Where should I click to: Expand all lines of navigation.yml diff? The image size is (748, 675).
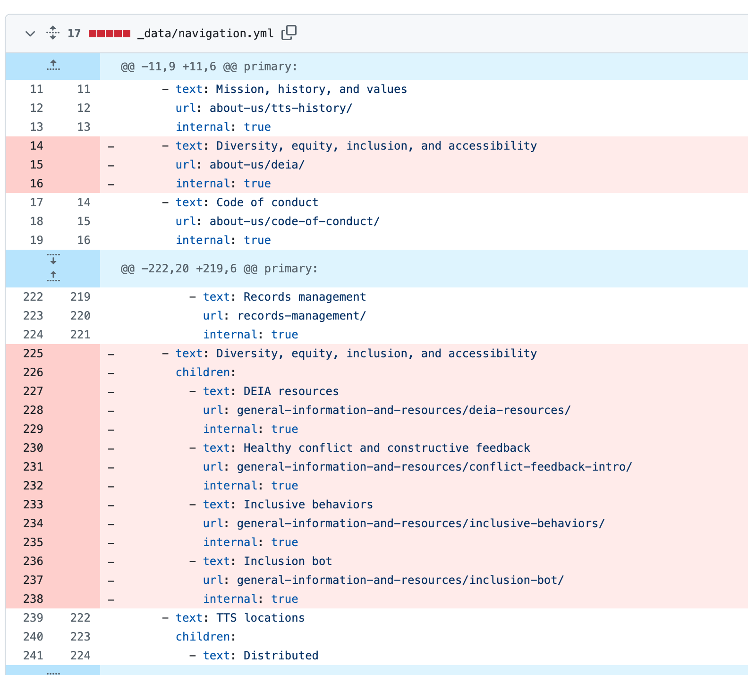click(x=53, y=33)
